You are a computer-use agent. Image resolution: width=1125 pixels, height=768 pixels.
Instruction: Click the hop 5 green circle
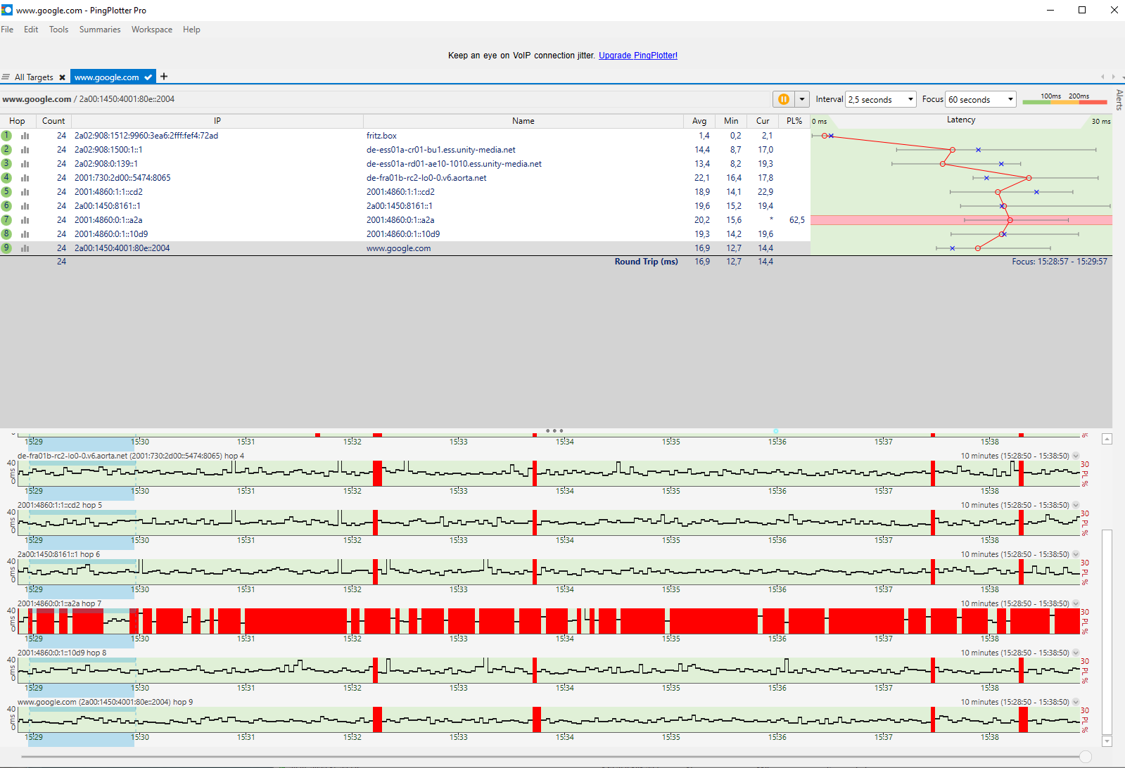tap(6, 192)
